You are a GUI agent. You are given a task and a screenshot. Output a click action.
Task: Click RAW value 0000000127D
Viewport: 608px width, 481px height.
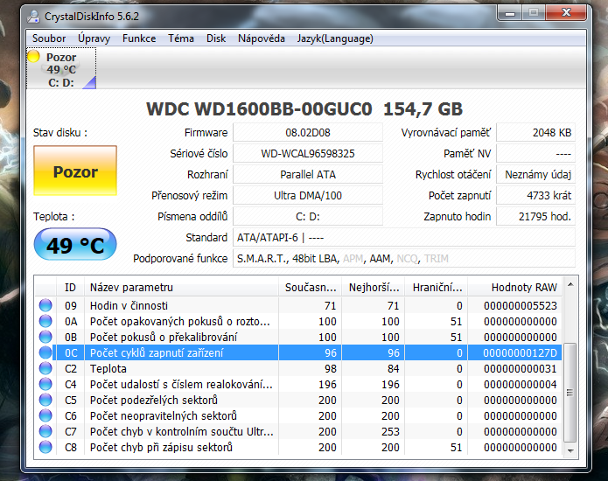(520, 352)
